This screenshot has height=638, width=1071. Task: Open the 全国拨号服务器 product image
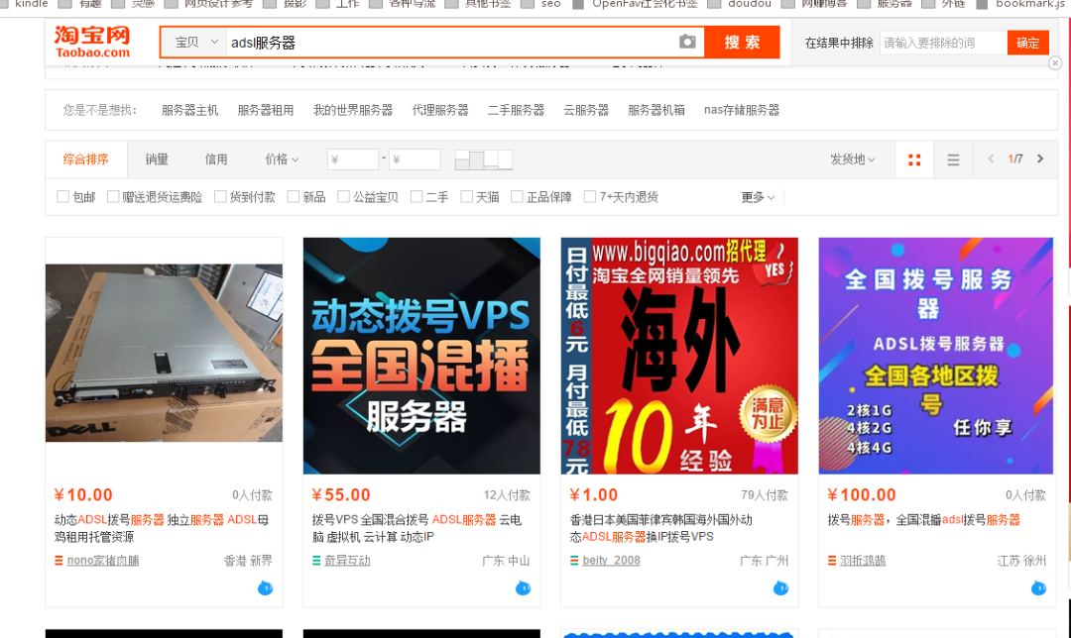coord(936,356)
